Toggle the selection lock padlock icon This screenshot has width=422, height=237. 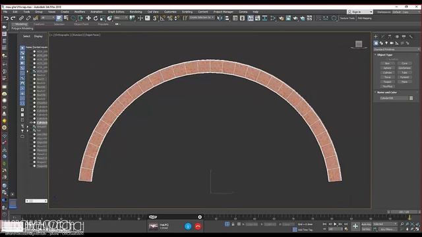click(233, 224)
